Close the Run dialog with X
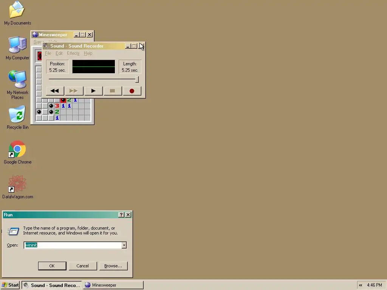 pos(128,215)
